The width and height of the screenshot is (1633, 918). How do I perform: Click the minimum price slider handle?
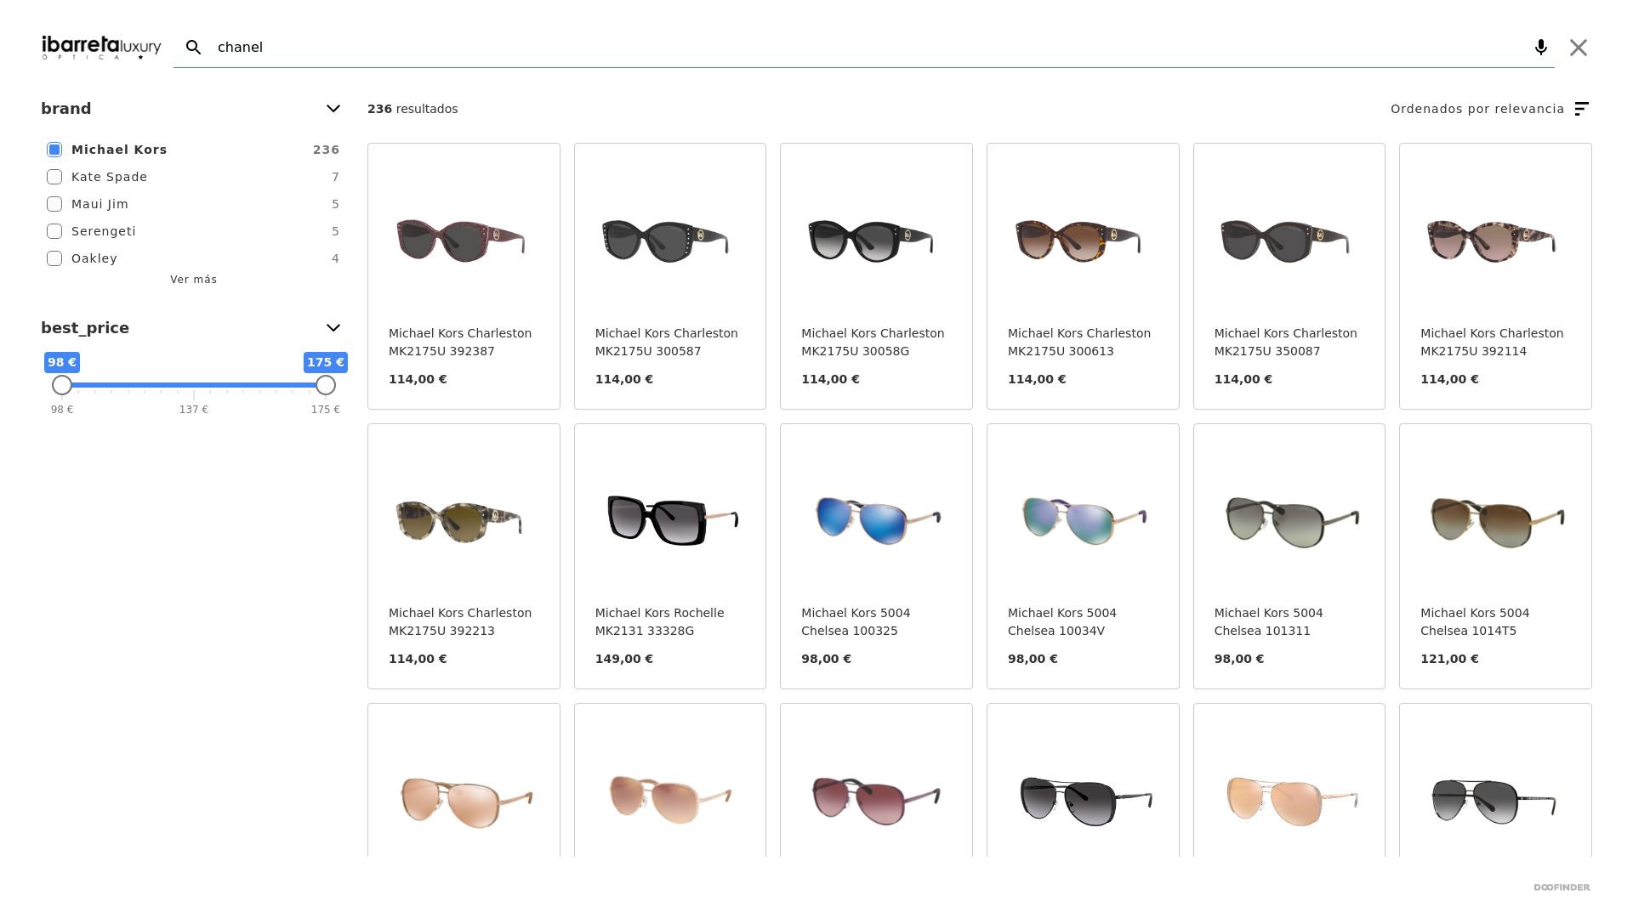click(x=62, y=385)
